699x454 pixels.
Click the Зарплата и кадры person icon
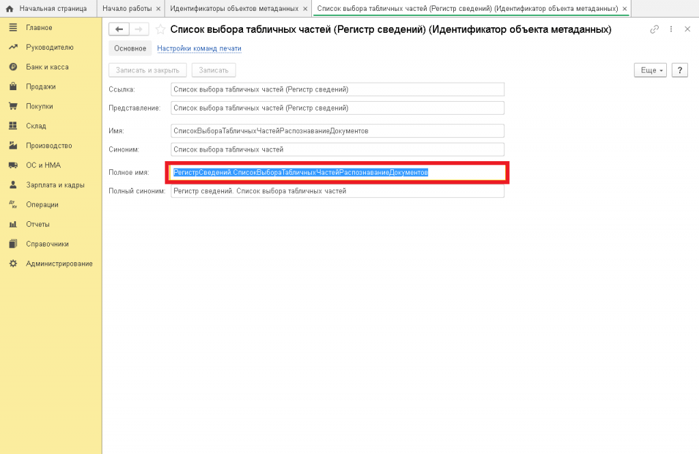click(x=13, y=184)
